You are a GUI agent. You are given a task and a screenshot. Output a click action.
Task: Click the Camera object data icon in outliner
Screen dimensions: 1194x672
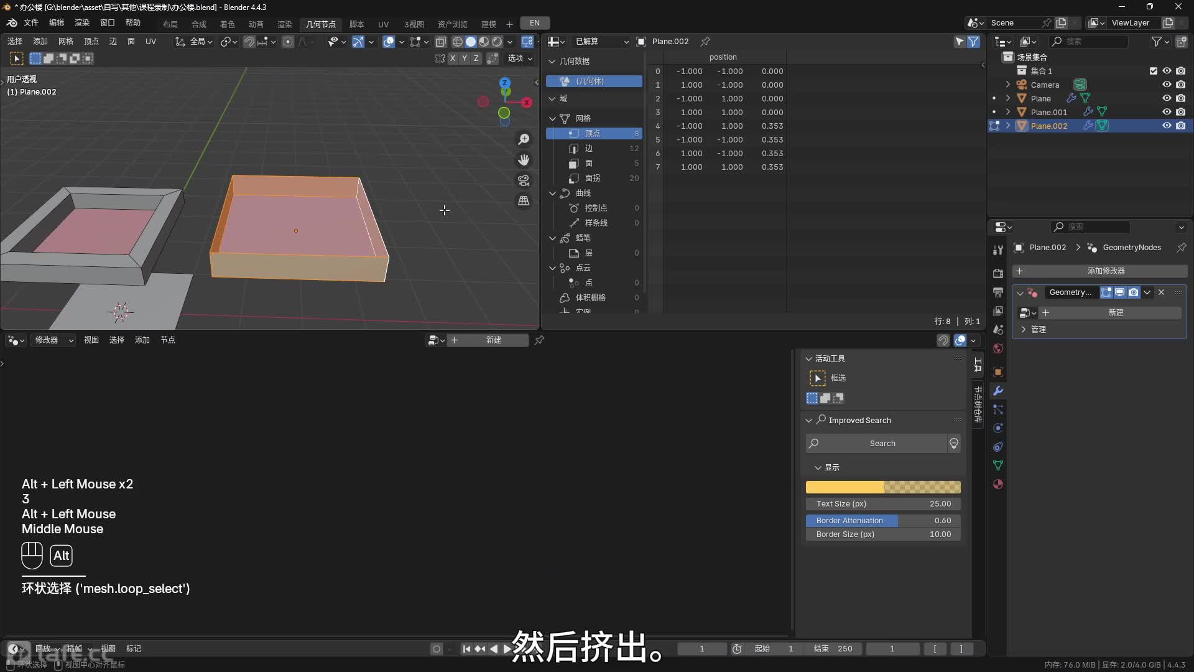[1080, 85]
